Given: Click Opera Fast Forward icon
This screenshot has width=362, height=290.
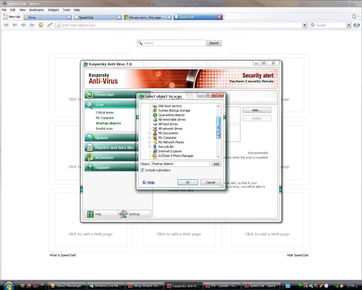Looking at the screenshot, I should tap(32, 25).
